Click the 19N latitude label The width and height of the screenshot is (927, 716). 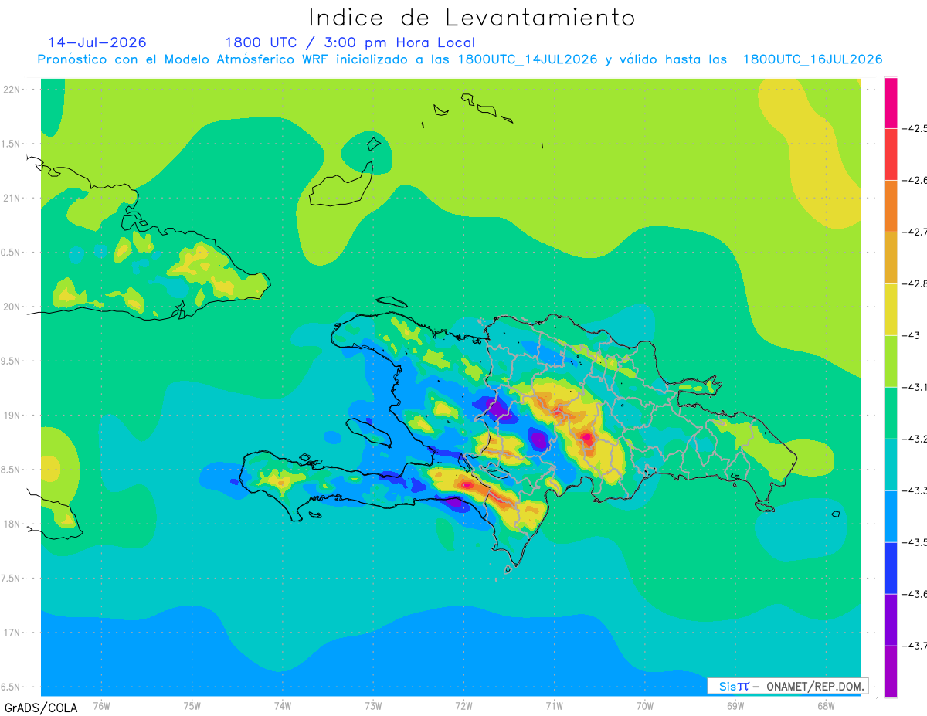[x=12, y=416]
